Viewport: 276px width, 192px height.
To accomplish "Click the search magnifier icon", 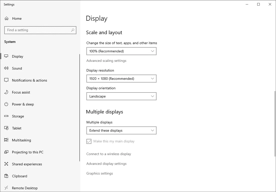I will coord(73,30).
